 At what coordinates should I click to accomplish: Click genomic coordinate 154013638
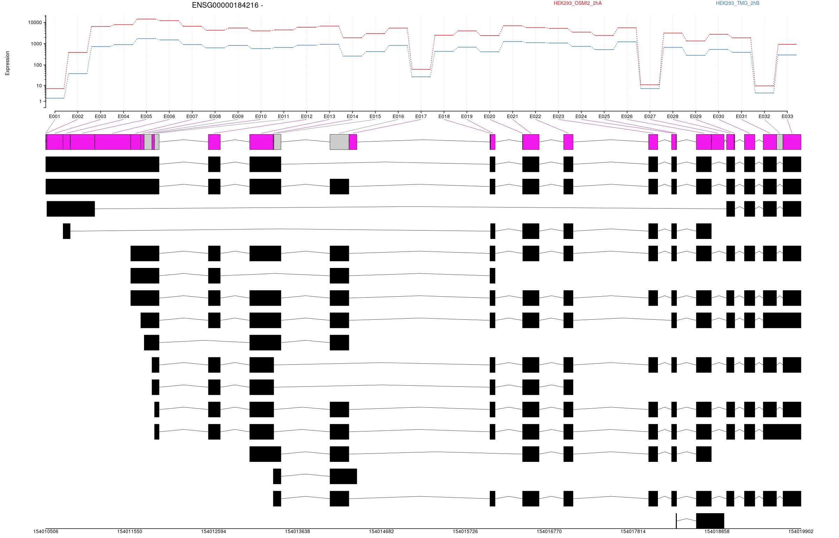pyautogui.click(x=297, y=531)
